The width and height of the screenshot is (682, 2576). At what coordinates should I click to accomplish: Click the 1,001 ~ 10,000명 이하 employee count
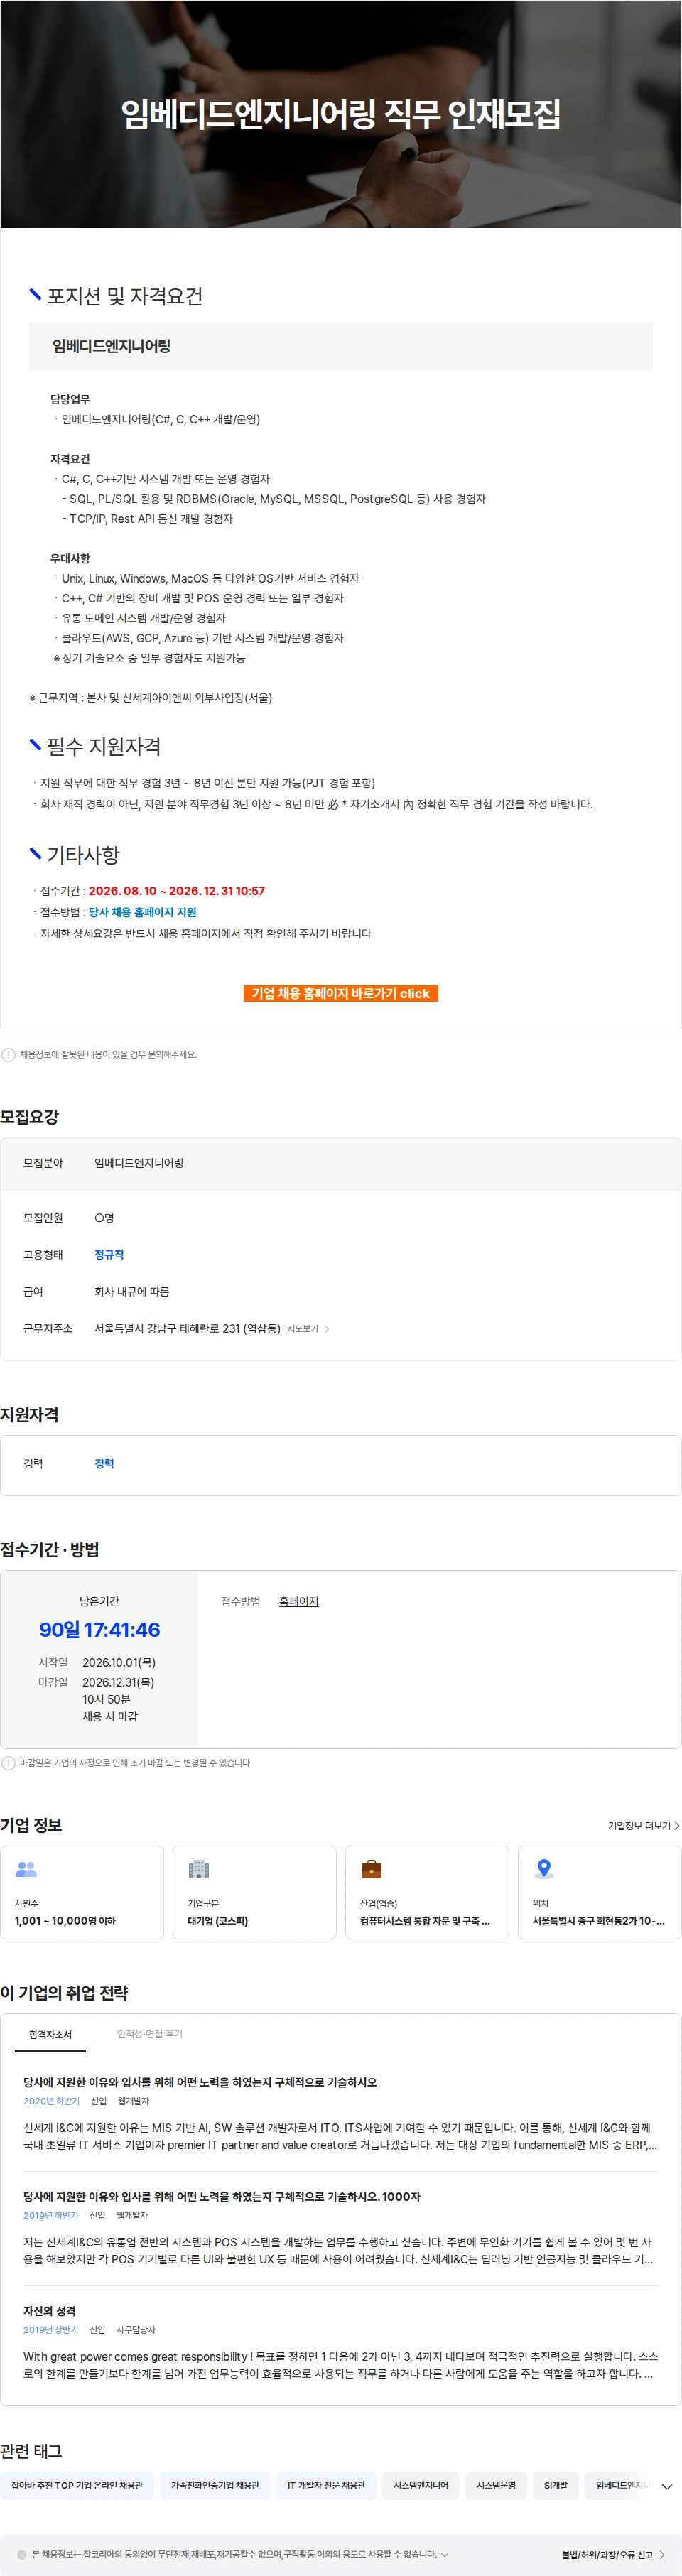pyautogui.click(x=65, y=1920)
